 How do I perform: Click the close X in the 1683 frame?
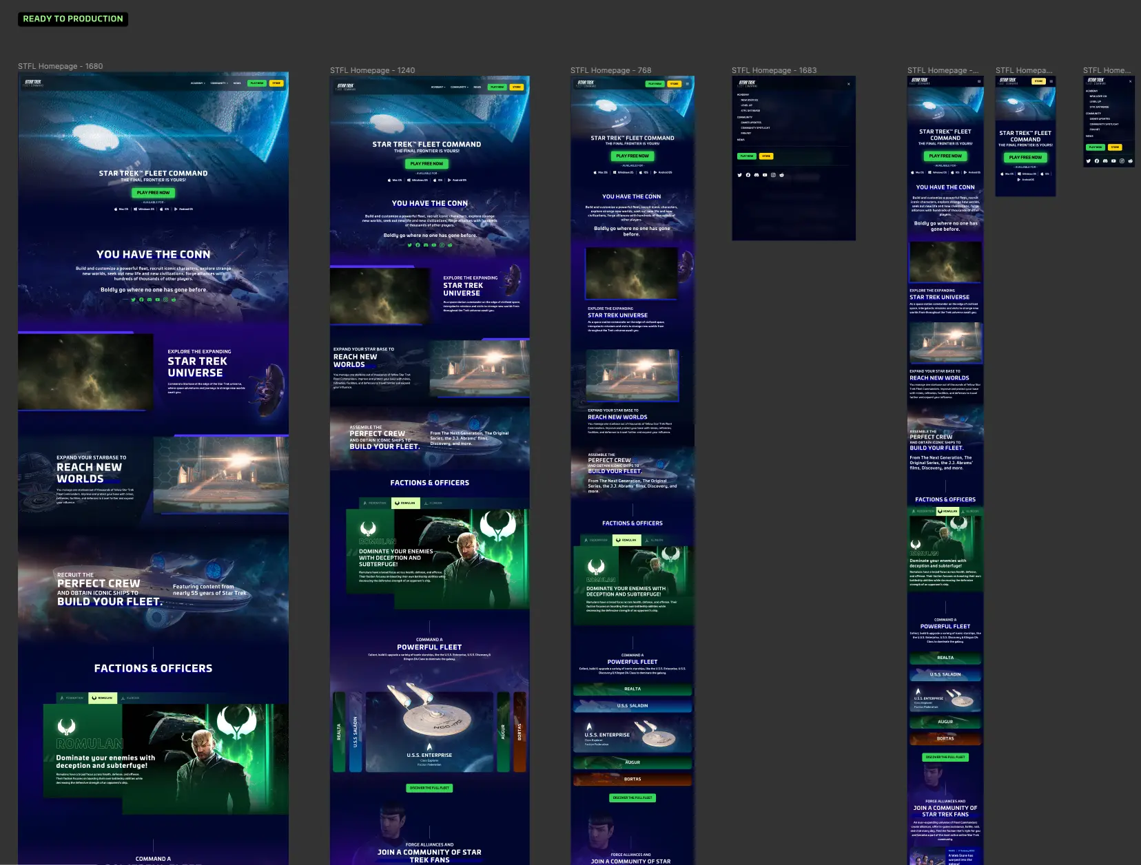[x=848, y=84]
